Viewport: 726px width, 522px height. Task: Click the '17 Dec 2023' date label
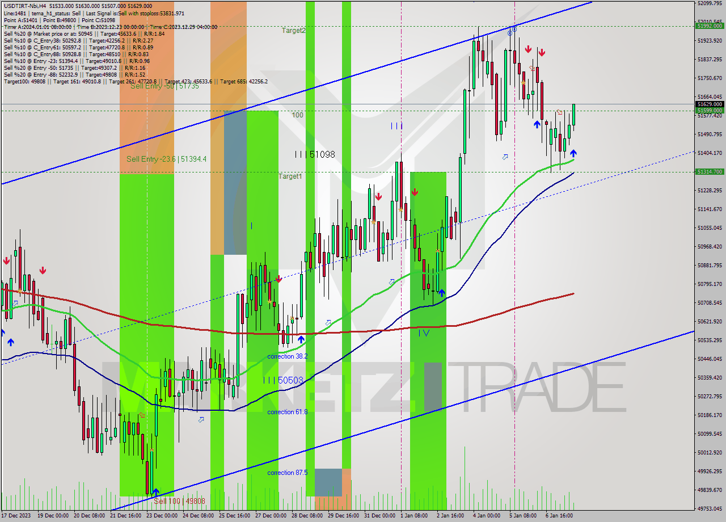[x=17, y=516]
